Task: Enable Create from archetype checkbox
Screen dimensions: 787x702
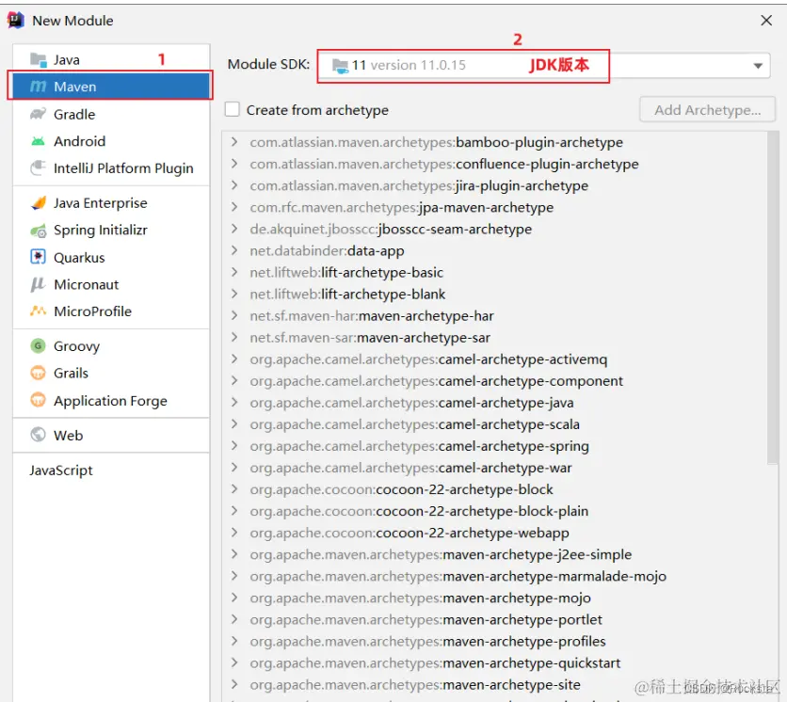Action: pyautogui.click(x=232, y=109)
